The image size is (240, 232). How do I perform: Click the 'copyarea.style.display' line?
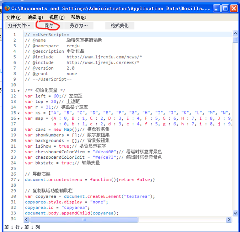pyautogui.click(x=66, y=202)
